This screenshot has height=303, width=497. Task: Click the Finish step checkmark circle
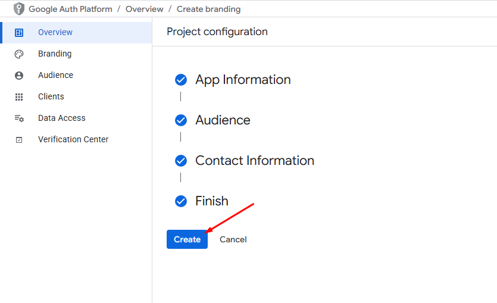181,201
